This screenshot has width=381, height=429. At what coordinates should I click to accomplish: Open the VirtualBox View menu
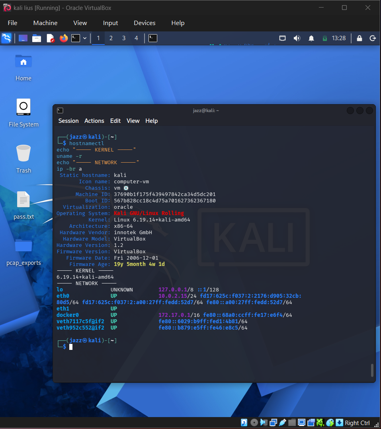(80, 23)
